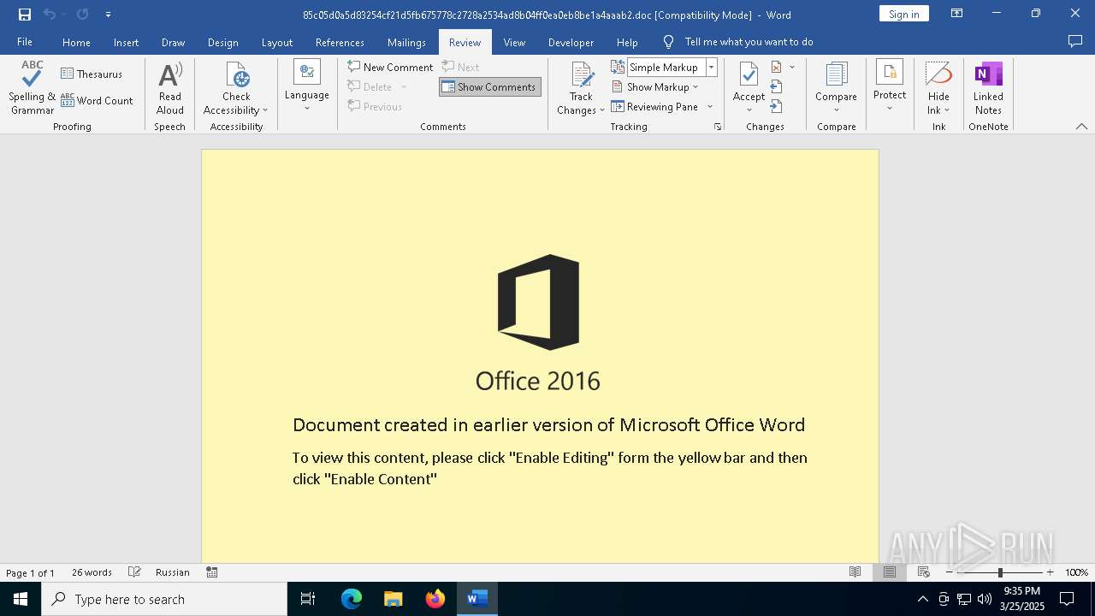Click the zoom out minus button

[x=949, y=572]
